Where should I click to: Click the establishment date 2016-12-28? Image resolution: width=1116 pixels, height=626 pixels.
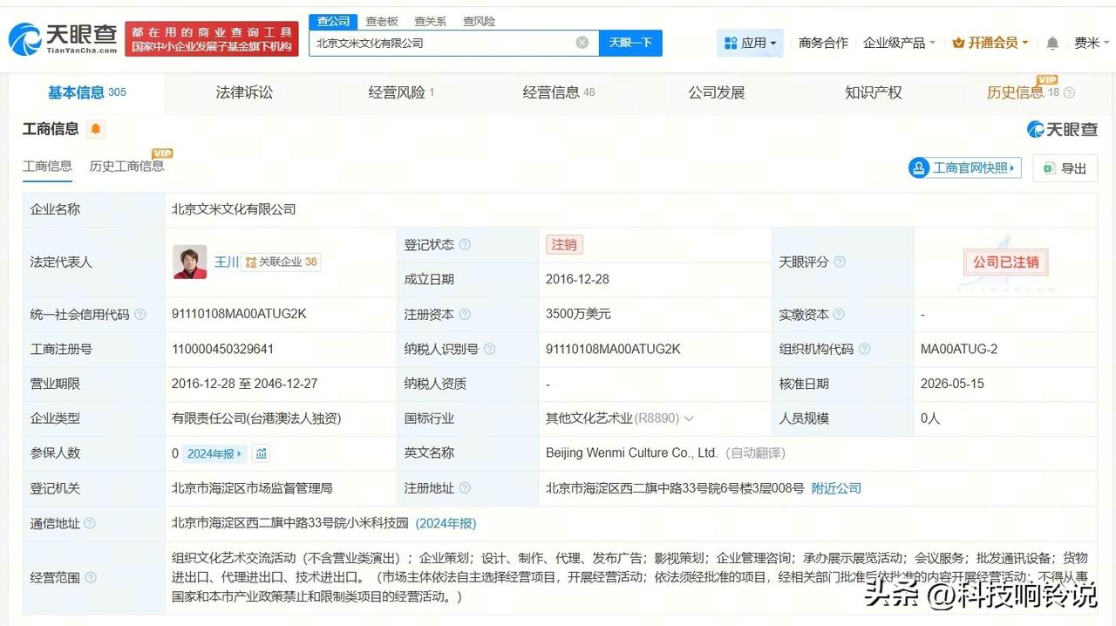pos(577,279)
